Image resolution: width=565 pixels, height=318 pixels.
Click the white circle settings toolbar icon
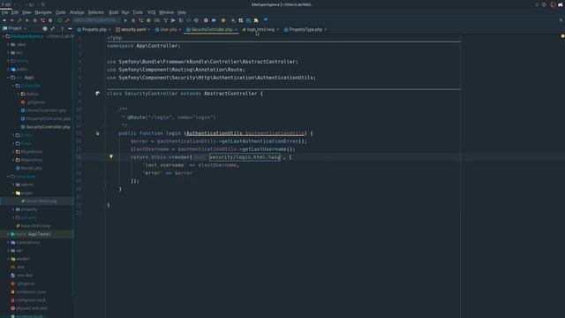point(206,20)
